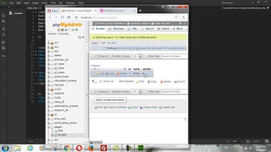271x152 pixels.
Task: Click Explain SQL link
Action: click(x=145, y=48)
